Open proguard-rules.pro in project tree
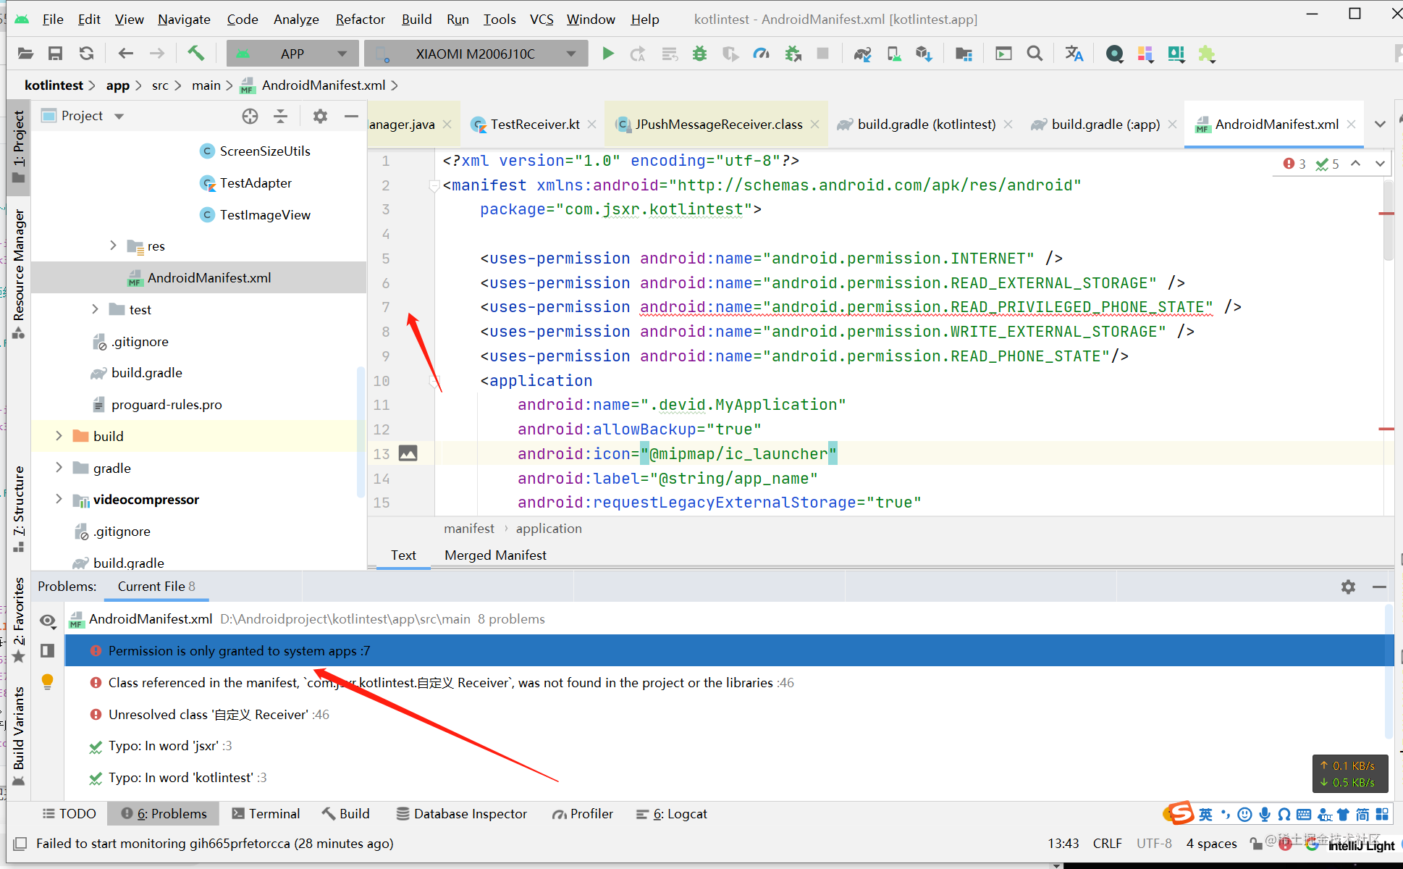The image size is (1403, 869). (x=167, y=405)
